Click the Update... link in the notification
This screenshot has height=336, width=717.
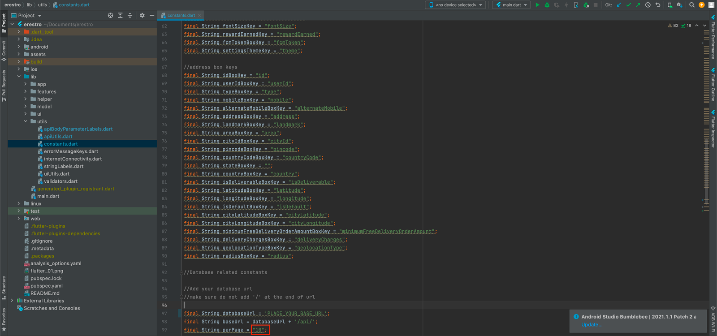pos(592,325)
